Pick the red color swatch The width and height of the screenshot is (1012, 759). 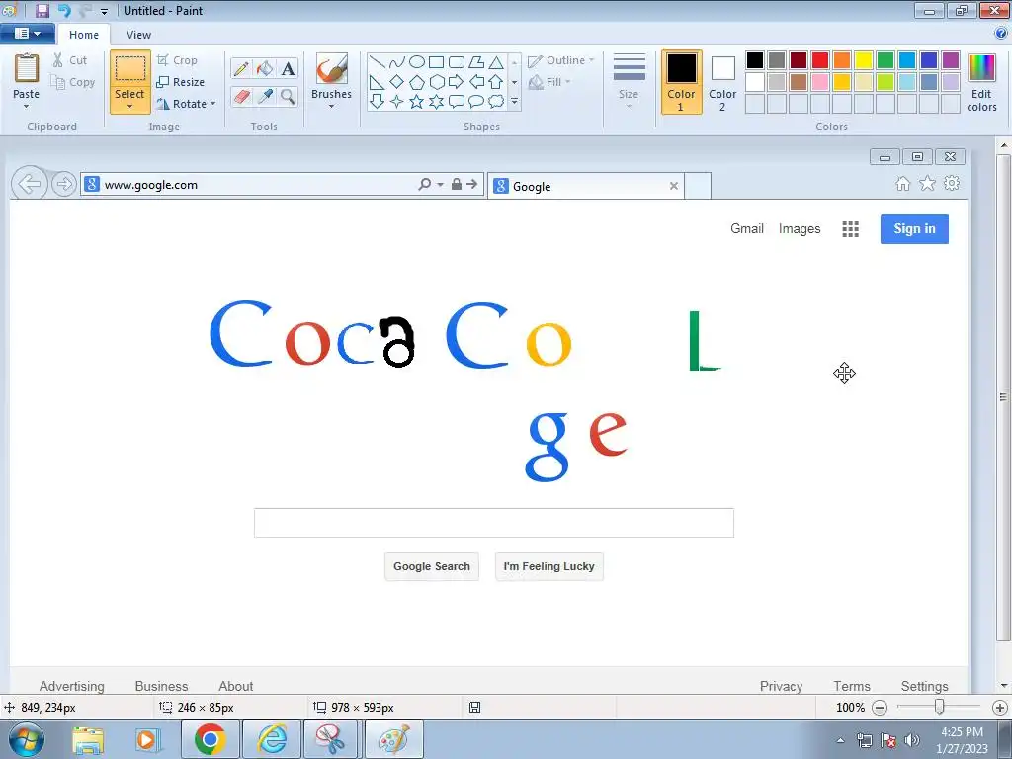pos(820,60)
